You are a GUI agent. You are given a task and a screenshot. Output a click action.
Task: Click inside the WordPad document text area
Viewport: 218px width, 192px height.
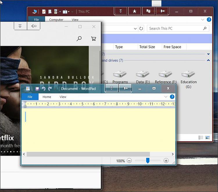[98, 130]
